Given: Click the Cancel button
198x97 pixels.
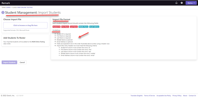Looking at the screenshot, I should tap(22, 62).
